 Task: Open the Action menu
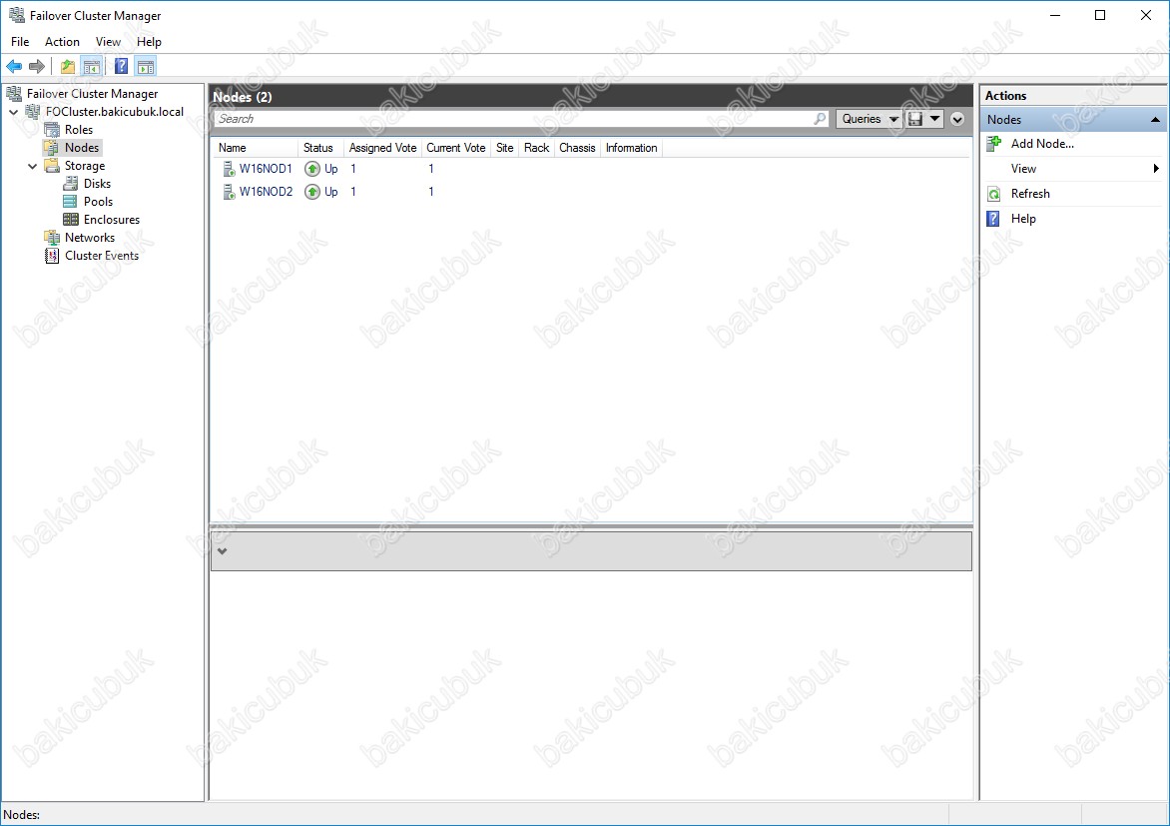tap(62, 42)
